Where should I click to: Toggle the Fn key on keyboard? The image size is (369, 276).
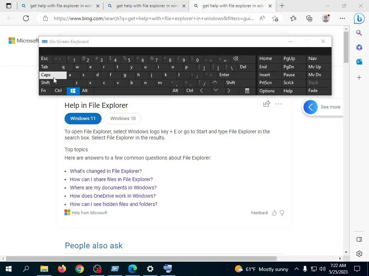click(46, 91)
